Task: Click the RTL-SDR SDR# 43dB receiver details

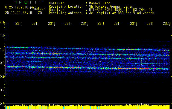Action: click(x=121, y=10)
